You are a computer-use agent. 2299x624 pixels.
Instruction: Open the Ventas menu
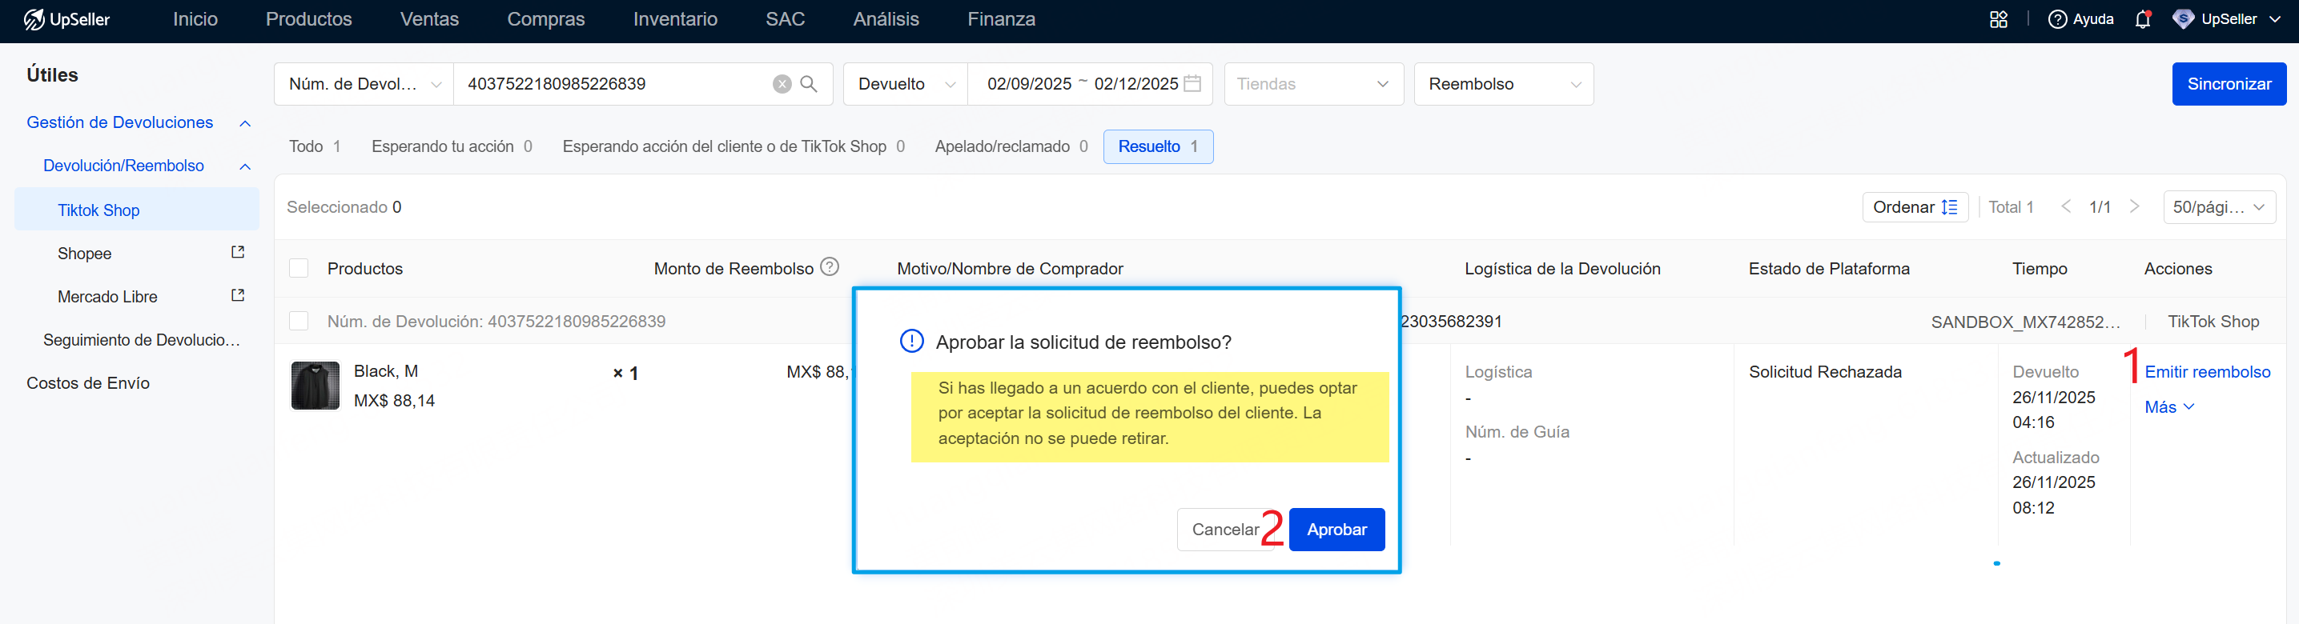click(429, 18)
